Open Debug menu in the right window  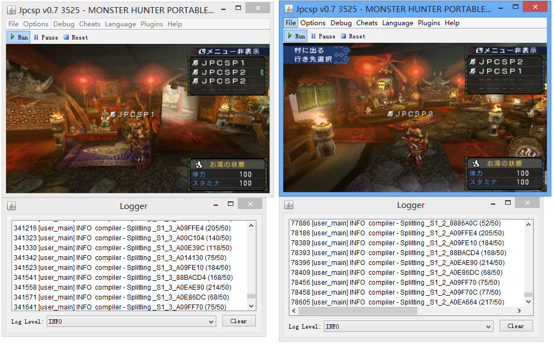pyautogui.click(x=341, y=23)
